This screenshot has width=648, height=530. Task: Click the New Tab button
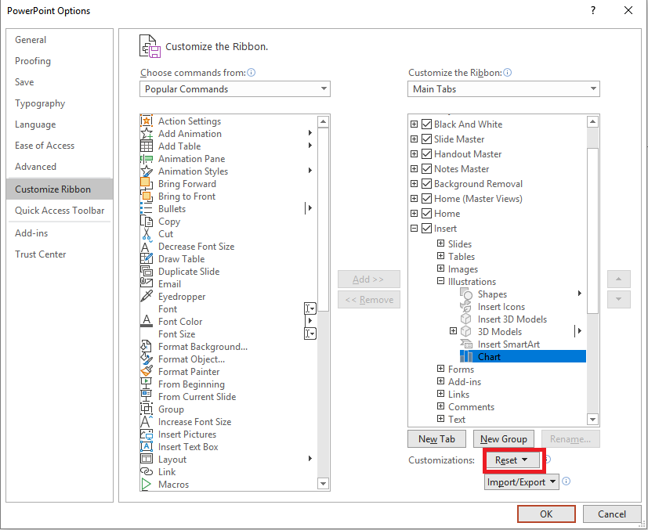tap(436, 438)
